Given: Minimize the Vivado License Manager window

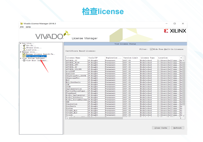Looking at the screenshot, I should tap(166, 24).
